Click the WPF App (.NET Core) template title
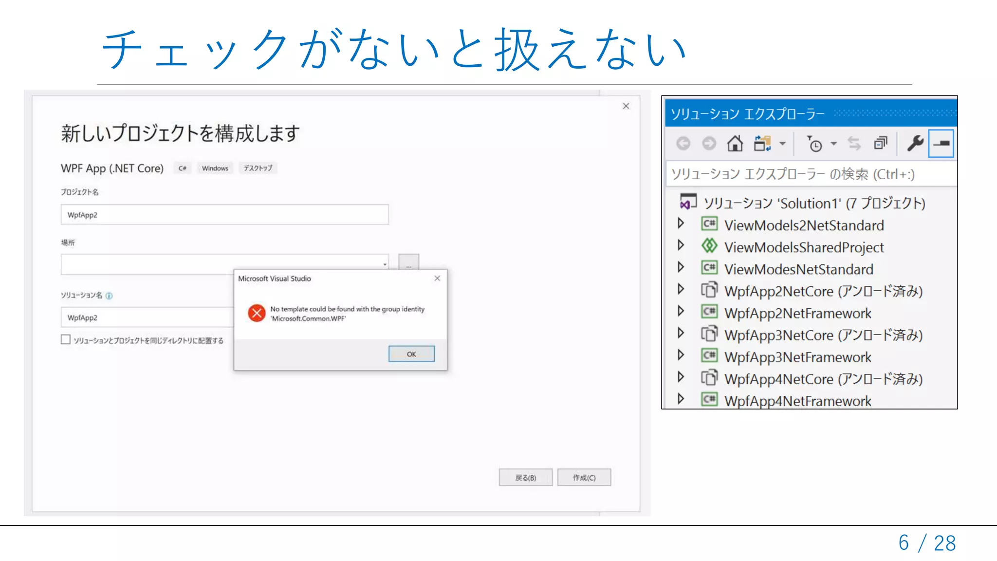This screenshot has height=561, width=997. coord(112,168)
